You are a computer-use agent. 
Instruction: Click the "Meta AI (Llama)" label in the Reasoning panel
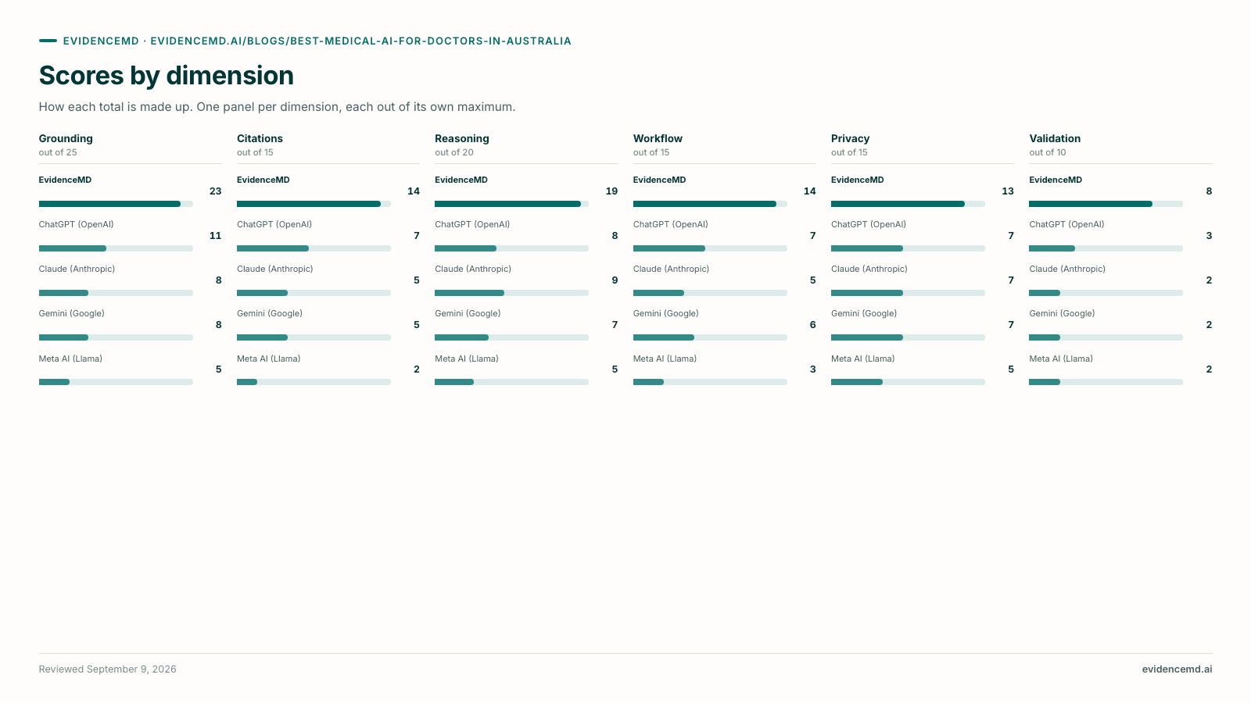[467, 359]
